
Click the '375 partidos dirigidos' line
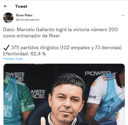click(66, 48)
